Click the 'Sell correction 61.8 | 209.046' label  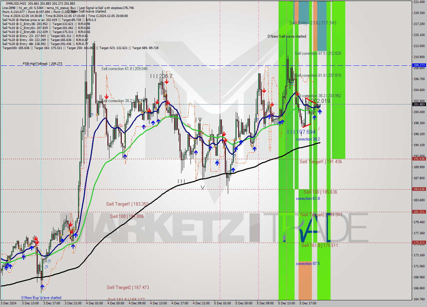(x=124, y=68)
